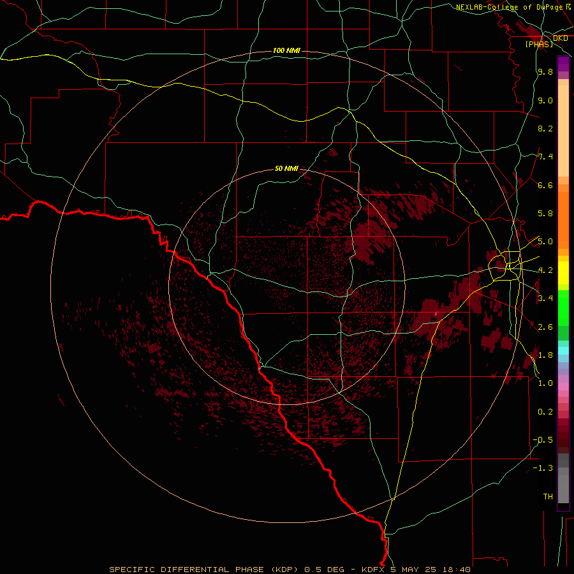Screen dimensions: 574x574
Task: Click the 9.0 value on color scale
Action: (x=545, y=100)
